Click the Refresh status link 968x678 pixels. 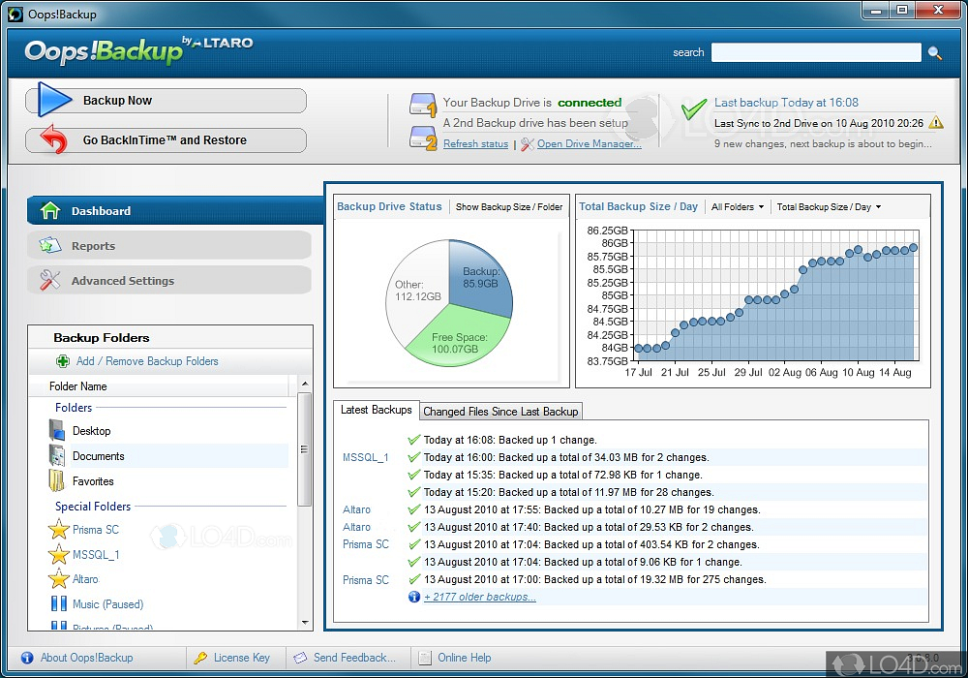point(475,144)
